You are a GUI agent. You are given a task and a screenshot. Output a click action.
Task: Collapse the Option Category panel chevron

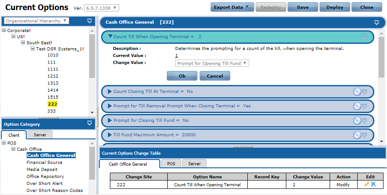click(90, 123)
